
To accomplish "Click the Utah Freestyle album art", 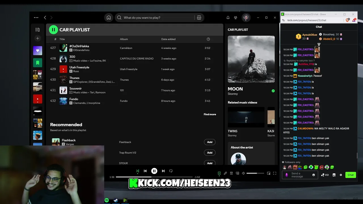I will click(x=63, y=69).
